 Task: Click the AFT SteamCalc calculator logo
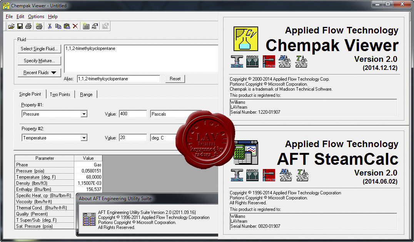pos(246,152)
